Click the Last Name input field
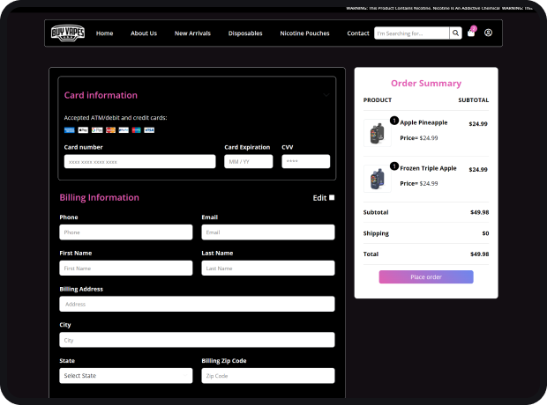The image size is (547, 405). (x=268, y=269)
